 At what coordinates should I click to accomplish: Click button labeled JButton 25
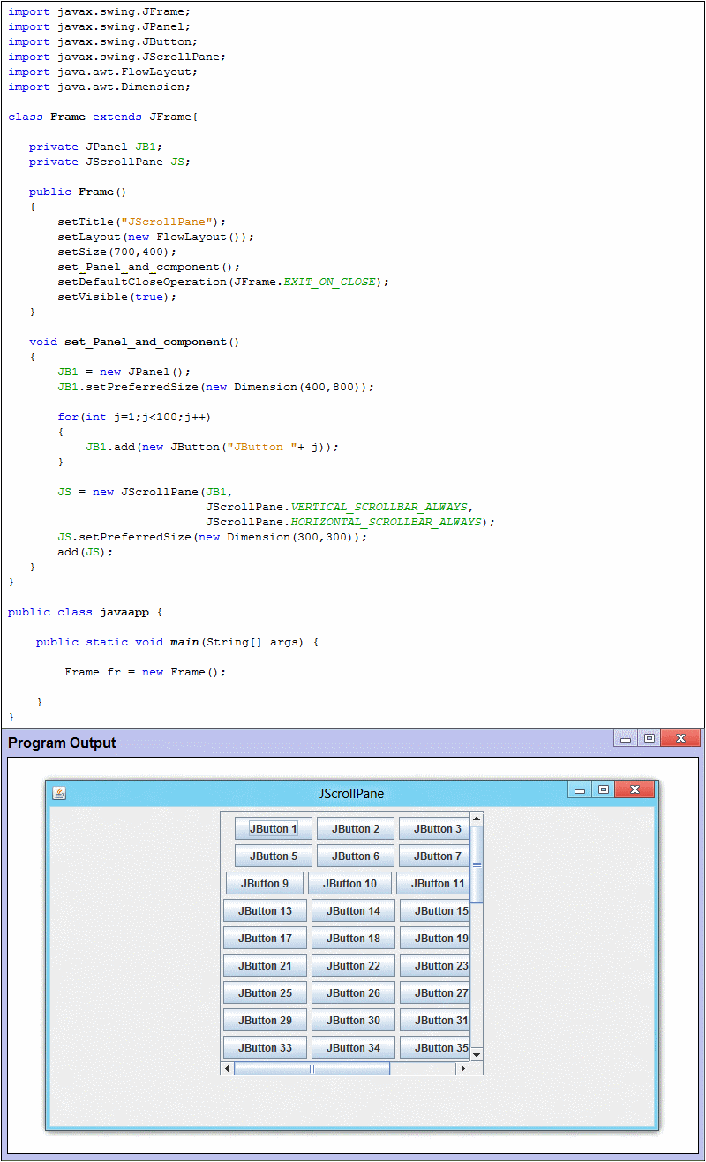(x=265, y=993)
